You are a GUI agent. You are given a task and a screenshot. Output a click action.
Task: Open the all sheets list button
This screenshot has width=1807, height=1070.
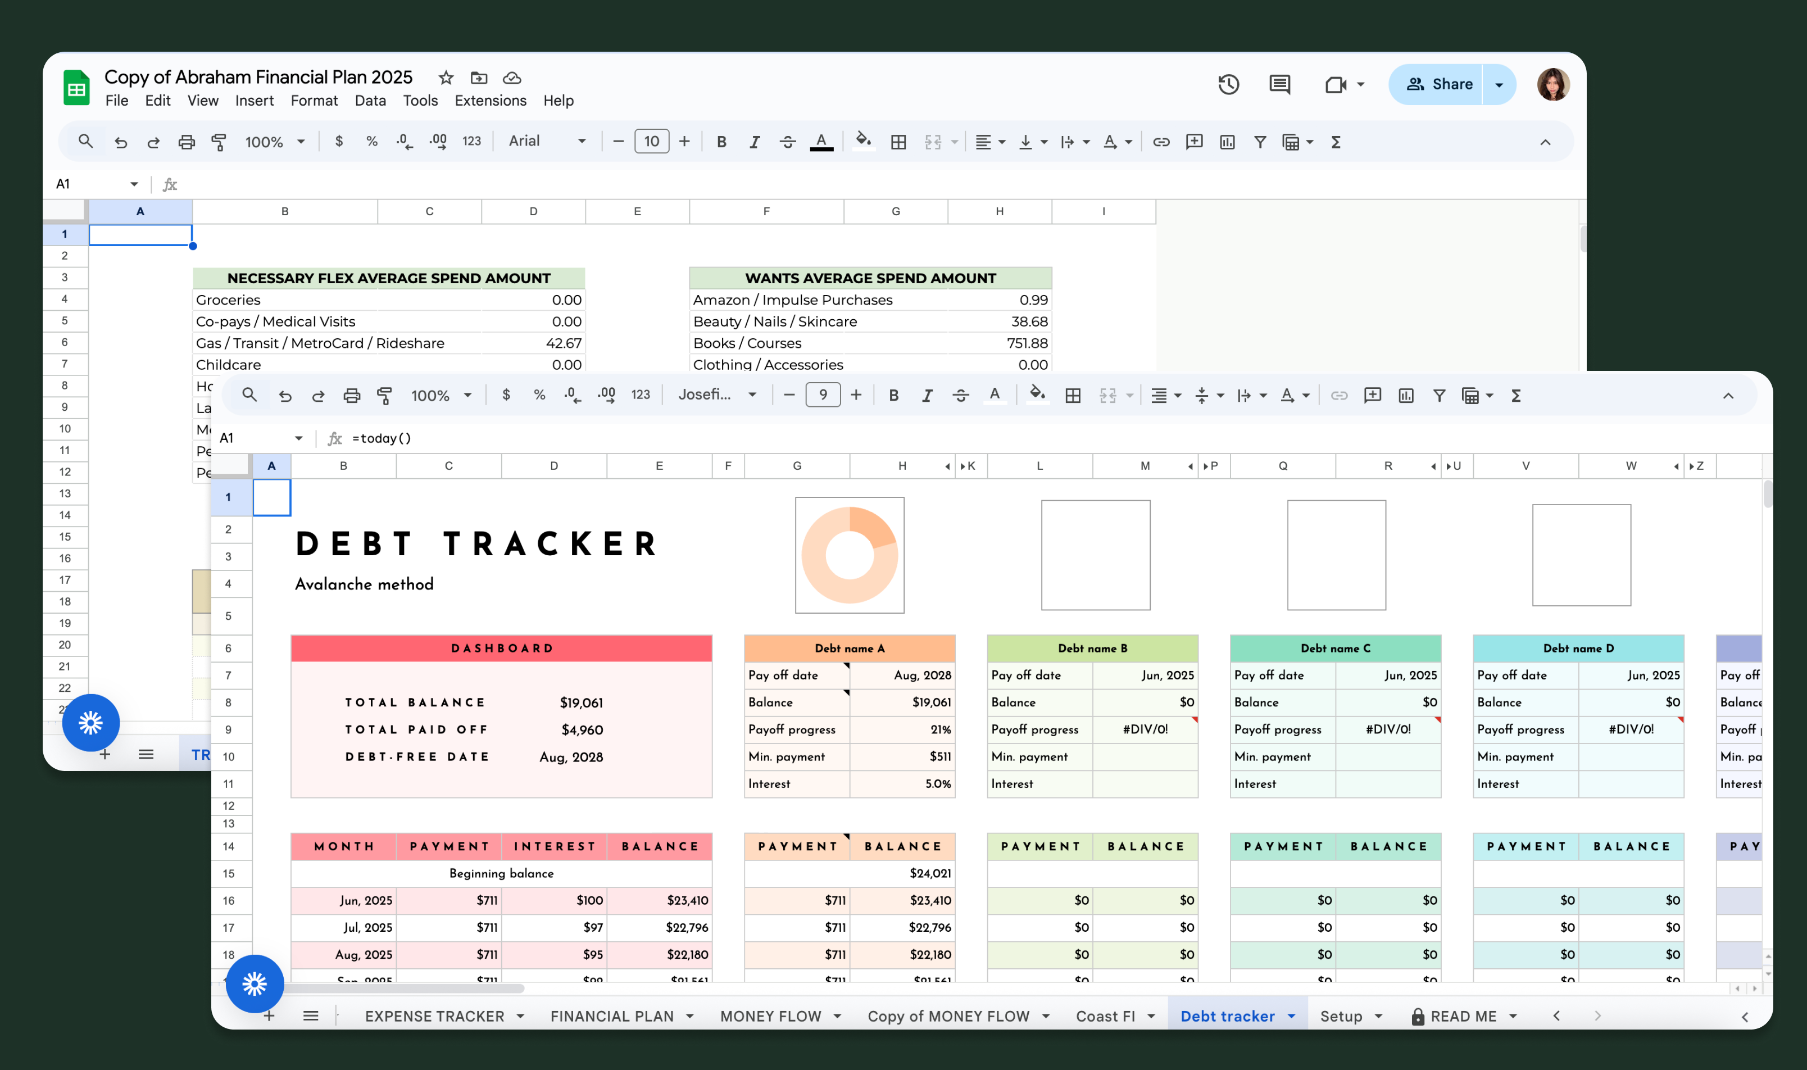(311, 1016)
